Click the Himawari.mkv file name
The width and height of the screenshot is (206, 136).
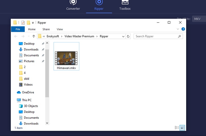66,68
